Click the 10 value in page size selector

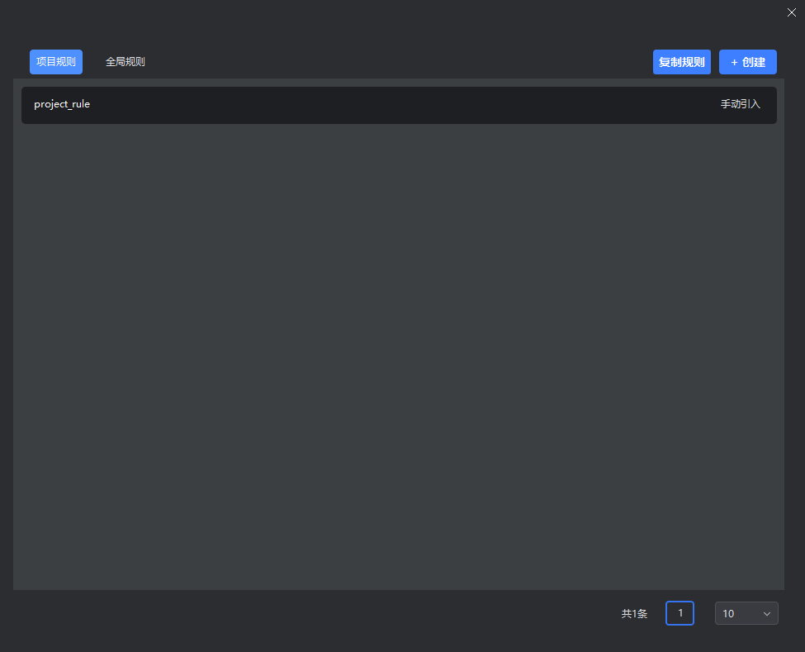pos(728,614)
